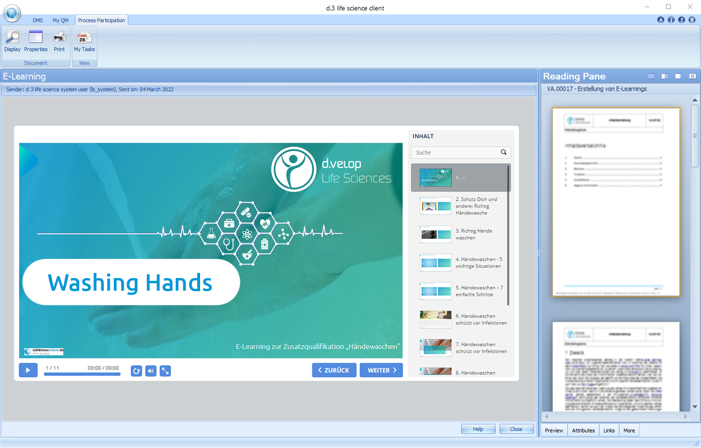This screenshot has width=701, height=448.
Task: Click the Close button at the bottom
Action: (516, 429)
